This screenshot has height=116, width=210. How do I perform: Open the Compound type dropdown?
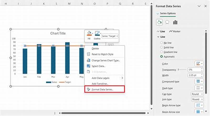[x=199, y=81]
